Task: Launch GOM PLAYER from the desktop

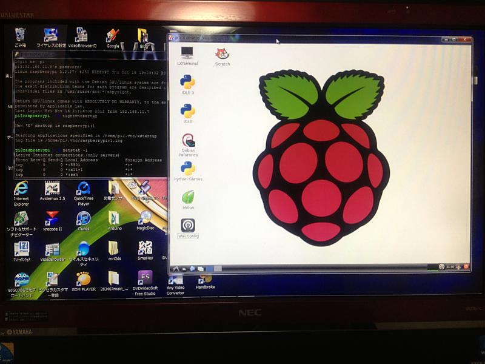Action: point(84,281)
